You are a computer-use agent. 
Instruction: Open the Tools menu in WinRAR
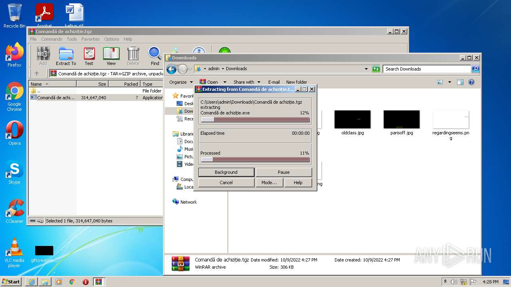pyautogui.click(x=72, y=39)
